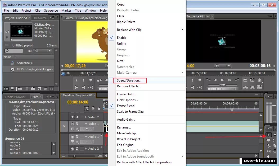Step forward one frame in Program monitor

pos(230,80)
